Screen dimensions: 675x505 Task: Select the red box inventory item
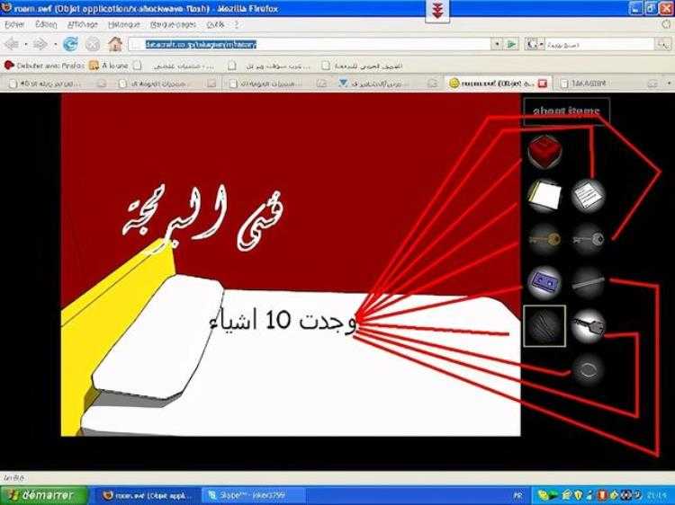(x=544, y=151)
